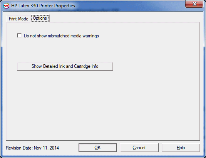
Task: Tick the media warnings checkbox square
Action: [19, 35]
